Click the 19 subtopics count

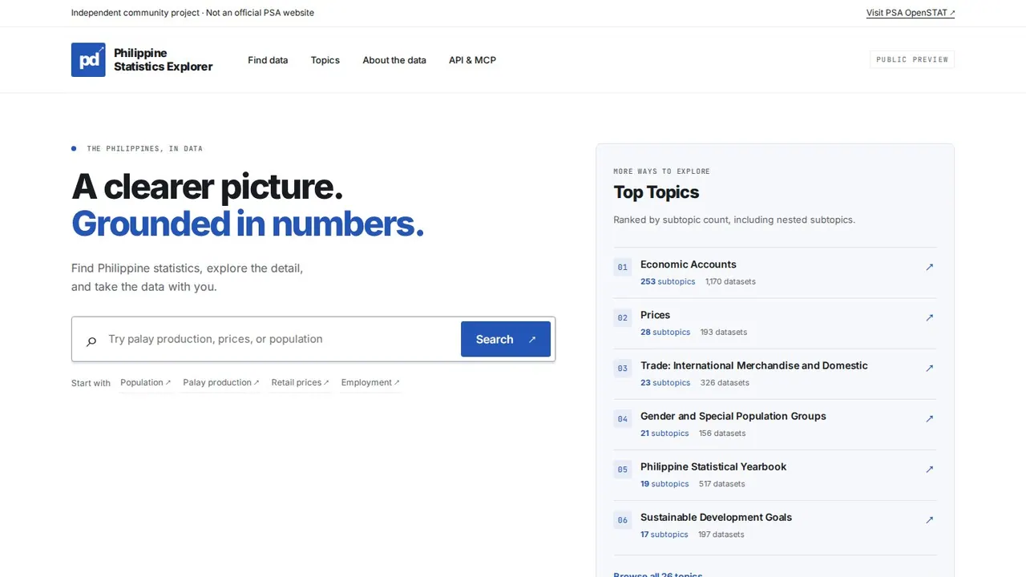(x=664, y=484)
